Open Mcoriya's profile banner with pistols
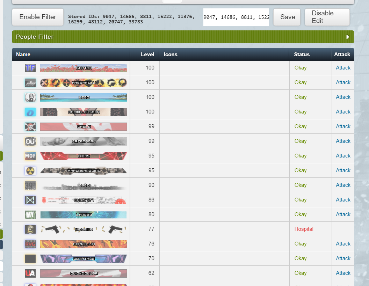 click(x=83, y=229)
